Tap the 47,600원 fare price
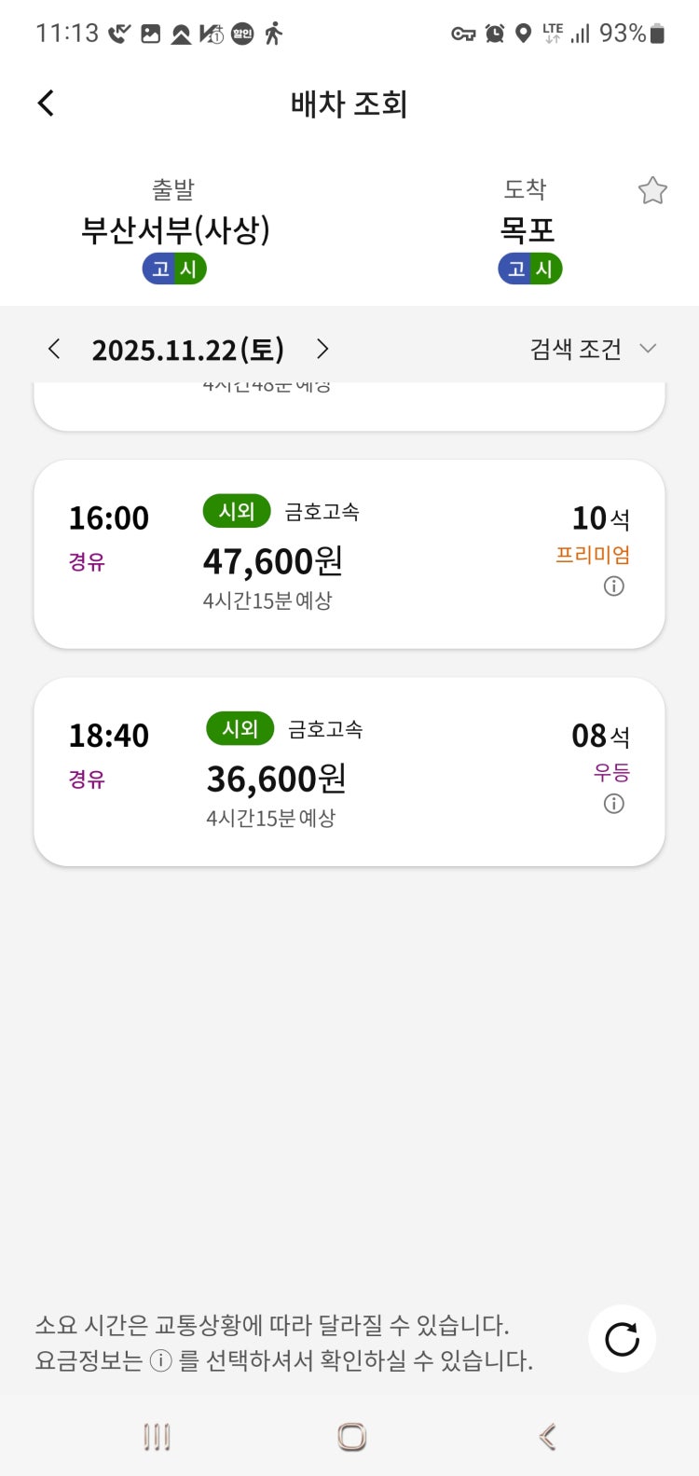The width and height of the screenshot is (699, 1476). point(273,561)
